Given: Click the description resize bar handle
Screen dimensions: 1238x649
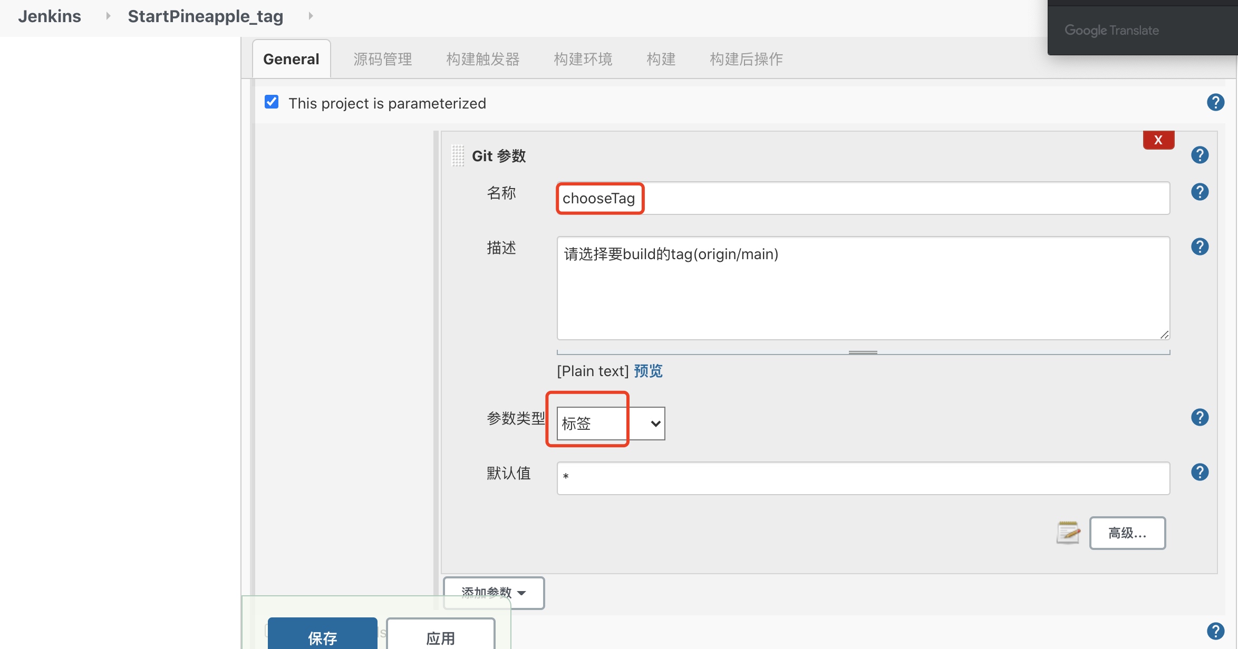Looking at the screenshot, I should pos(863,352).
